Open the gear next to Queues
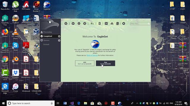Viewport: 190px width, 106px height. (59, 41)
